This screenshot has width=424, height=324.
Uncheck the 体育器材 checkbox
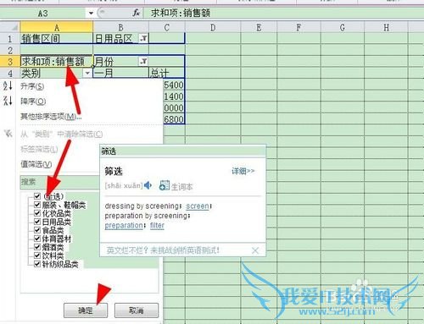37,239
